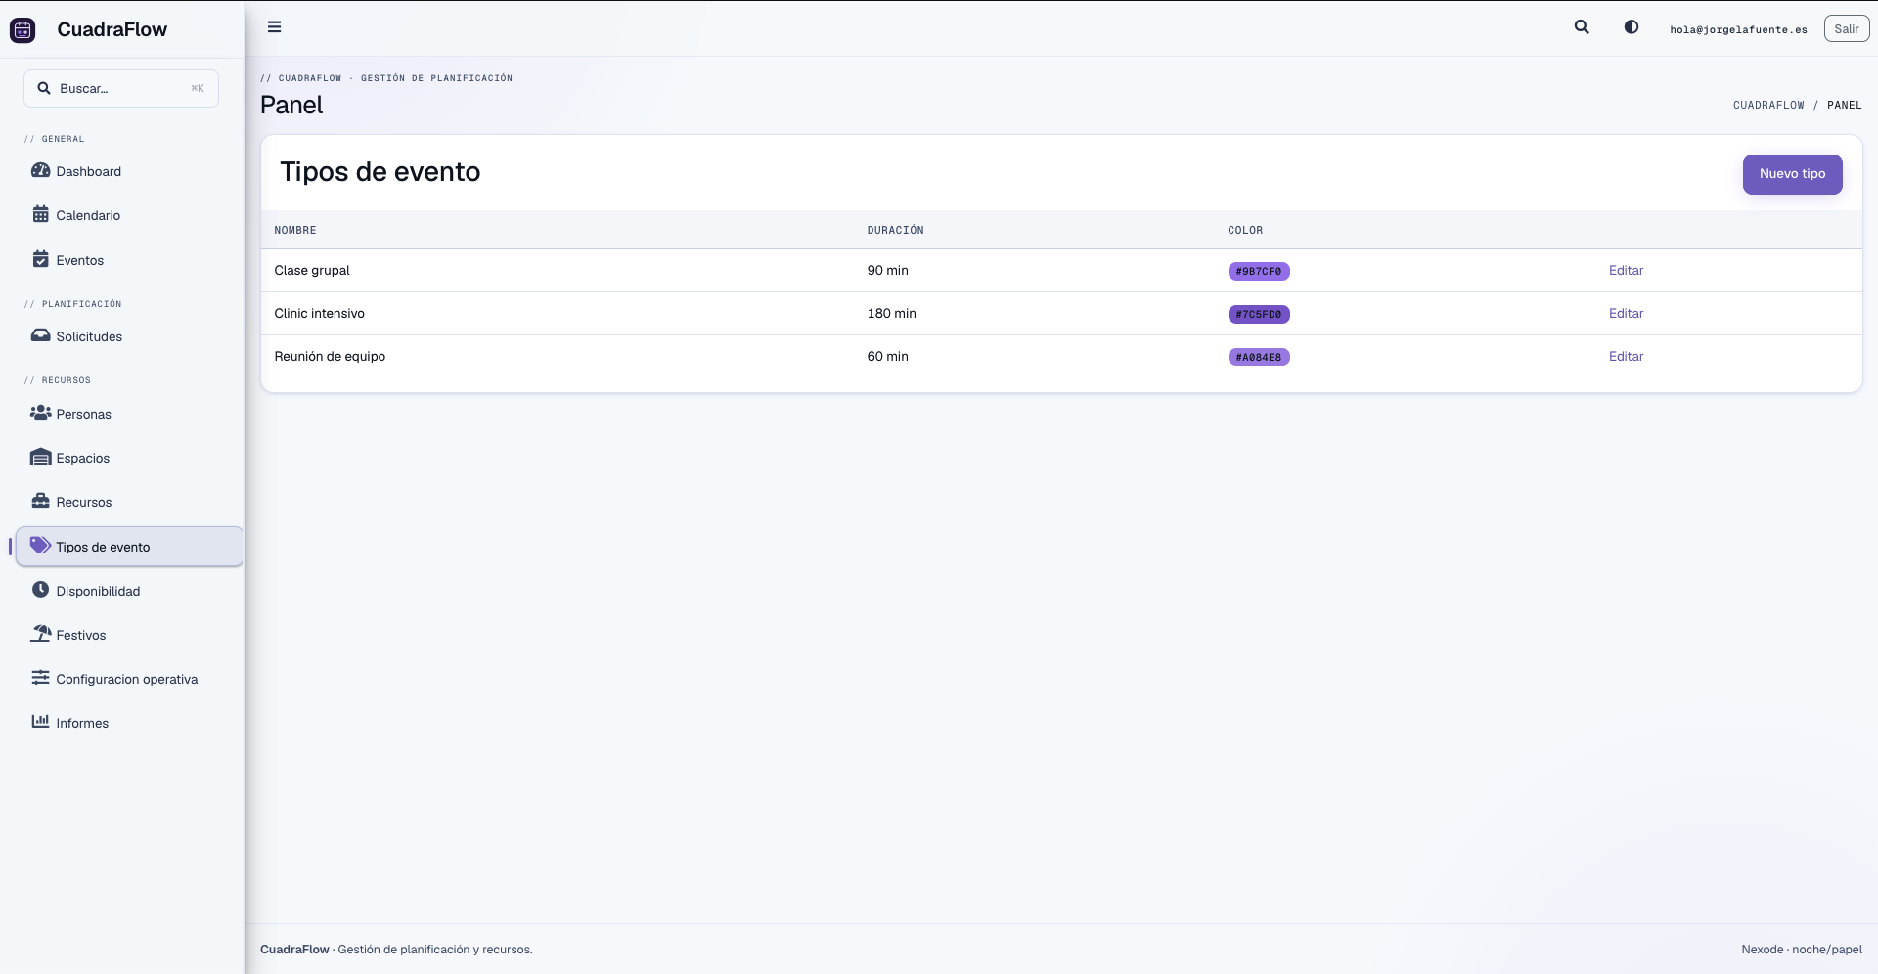Click Nexode noche/papel footer text

coord(1802,950)
